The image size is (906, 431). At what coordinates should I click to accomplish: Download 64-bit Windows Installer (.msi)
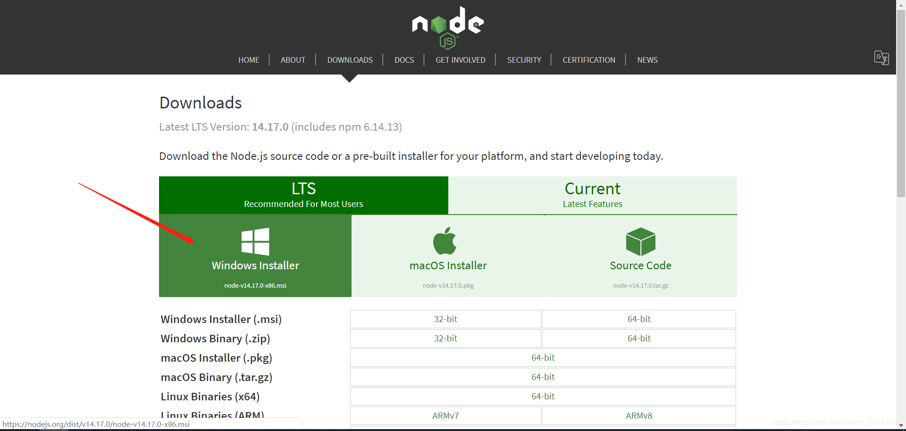639,319
